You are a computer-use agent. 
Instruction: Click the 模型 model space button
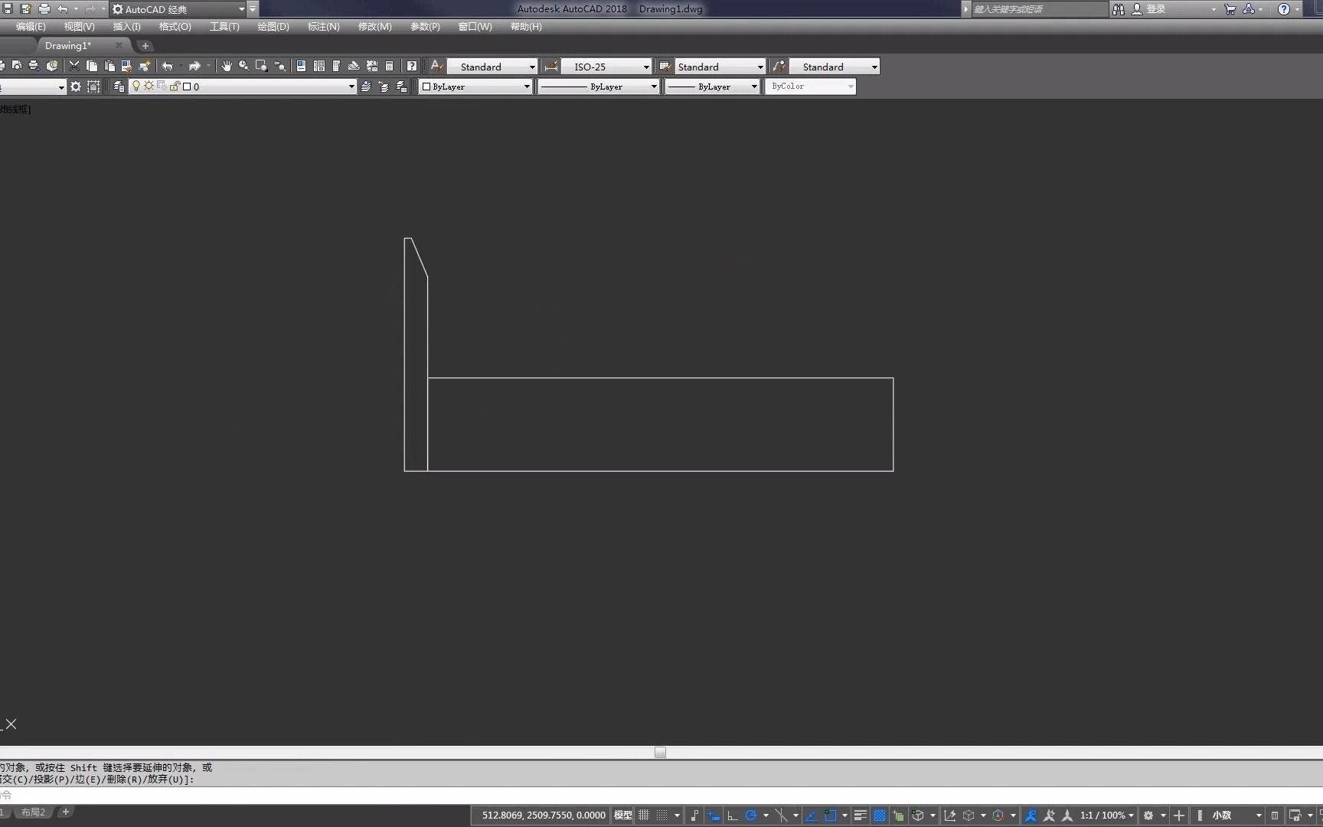click(x=623, y=816)
